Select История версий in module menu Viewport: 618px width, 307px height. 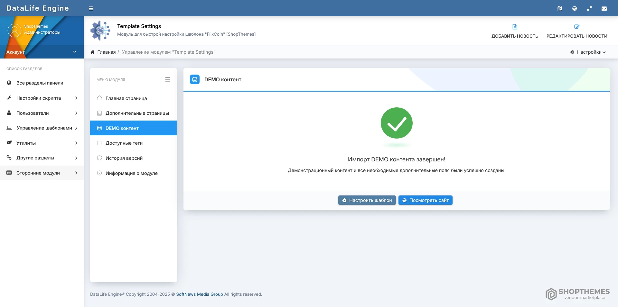[124, 158]
